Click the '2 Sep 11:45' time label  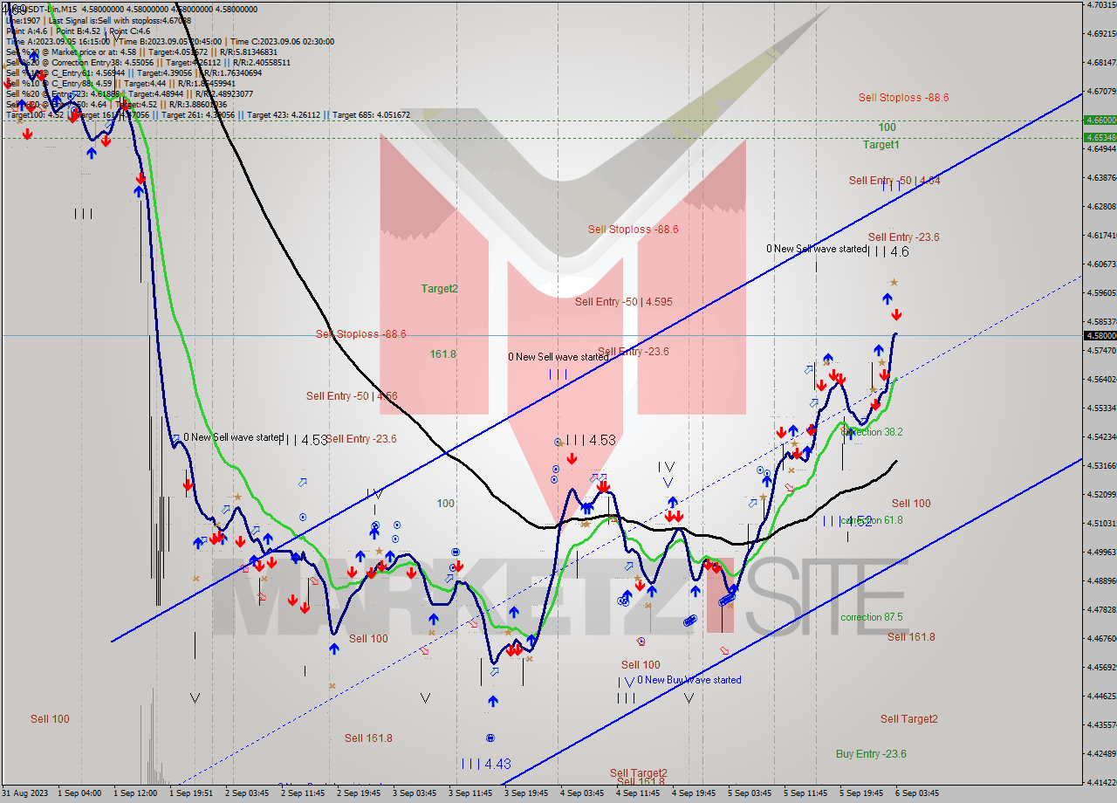302,793
